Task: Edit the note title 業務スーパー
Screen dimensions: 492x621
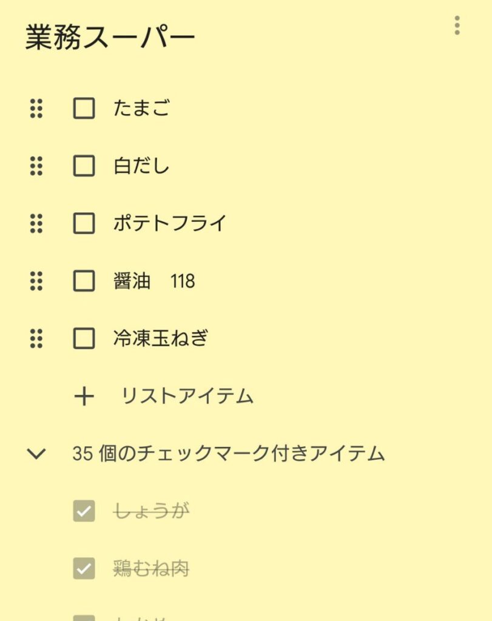Action: [x=110, y=38]
